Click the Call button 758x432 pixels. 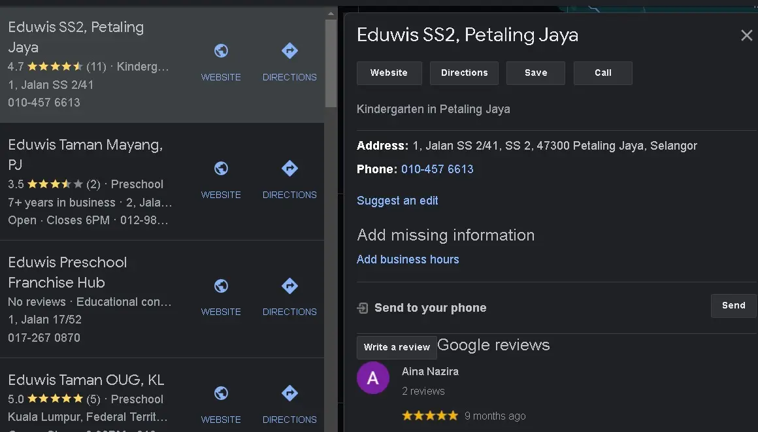coord(603,73)
